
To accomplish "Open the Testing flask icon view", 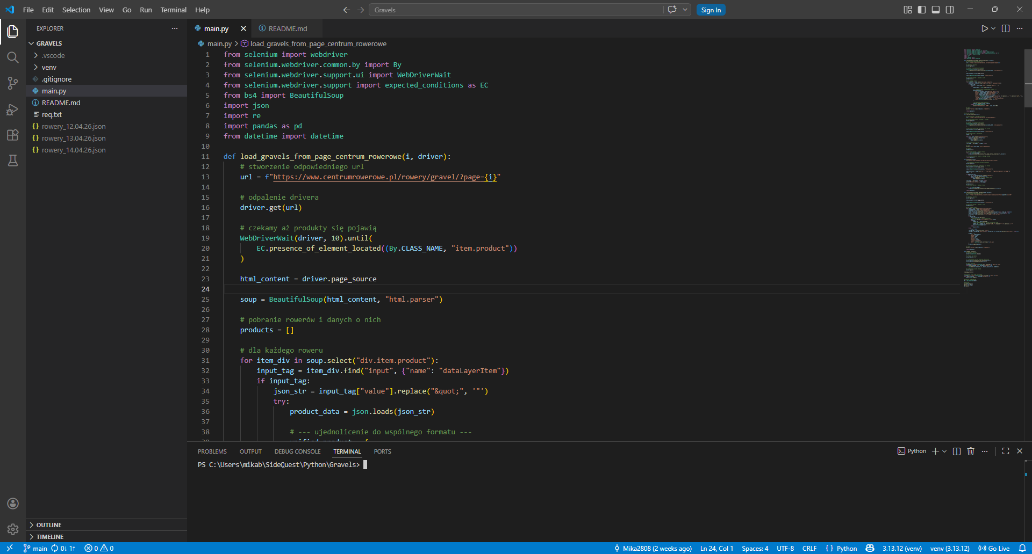I will tap(13, 161).
